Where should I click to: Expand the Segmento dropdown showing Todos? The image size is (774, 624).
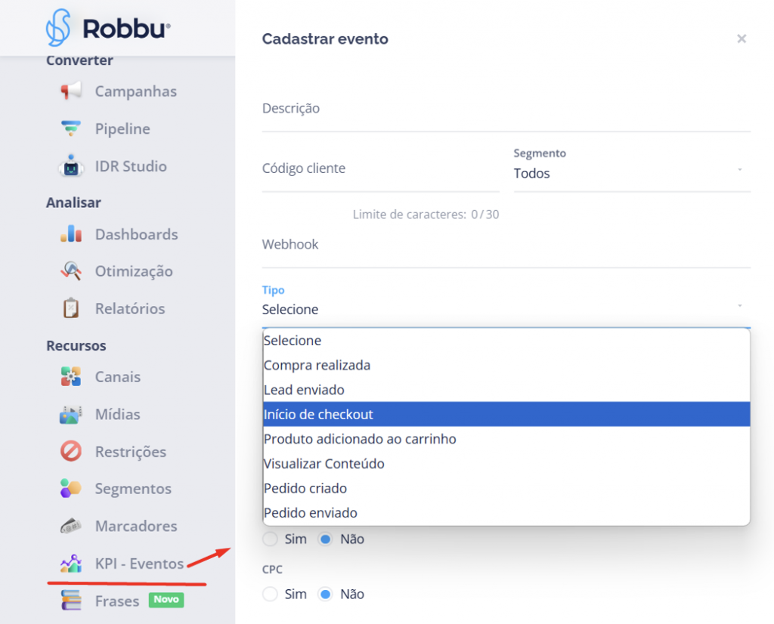click(631, 173)
